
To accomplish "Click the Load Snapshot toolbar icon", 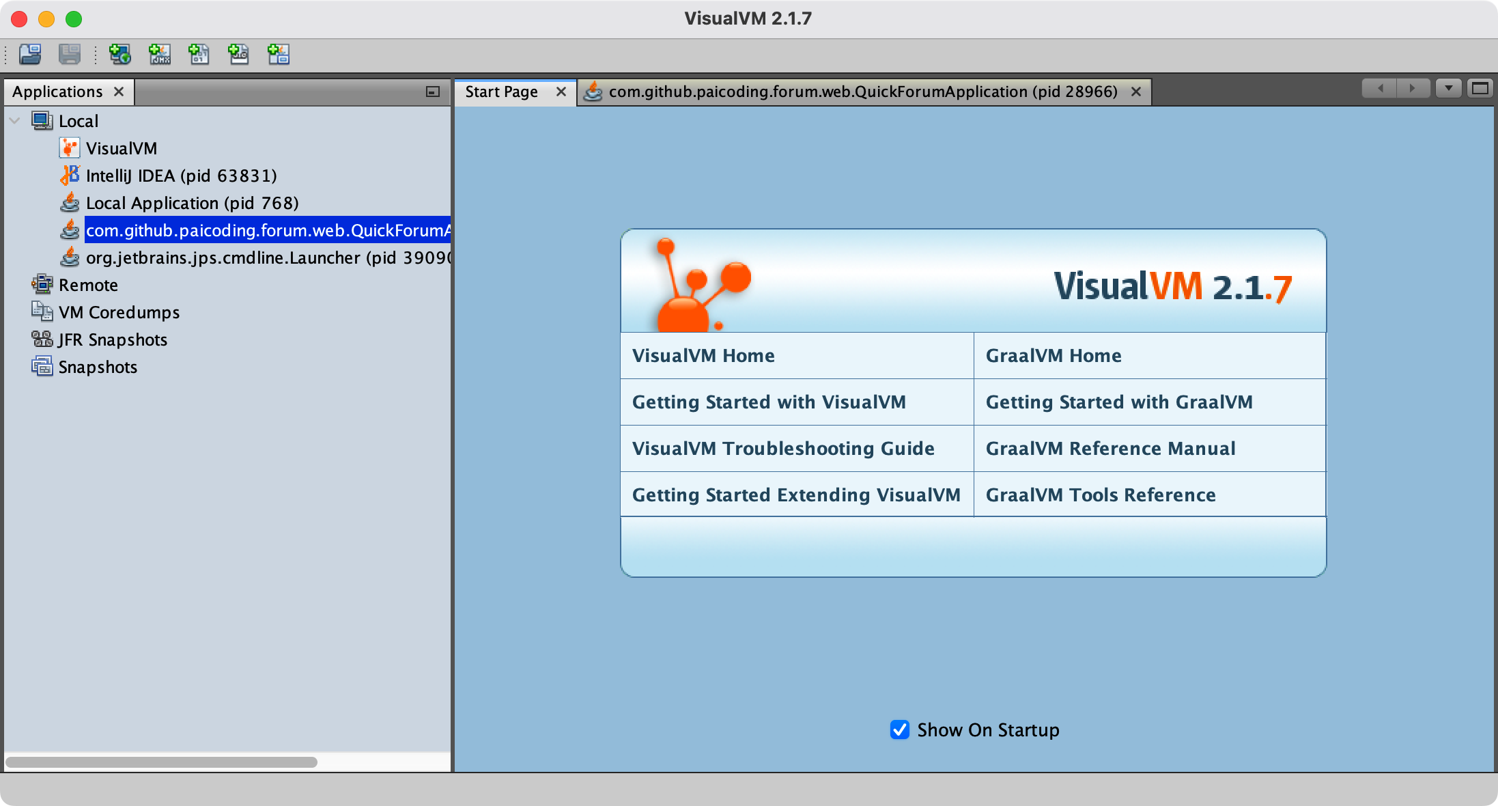I will coord(30,54).
